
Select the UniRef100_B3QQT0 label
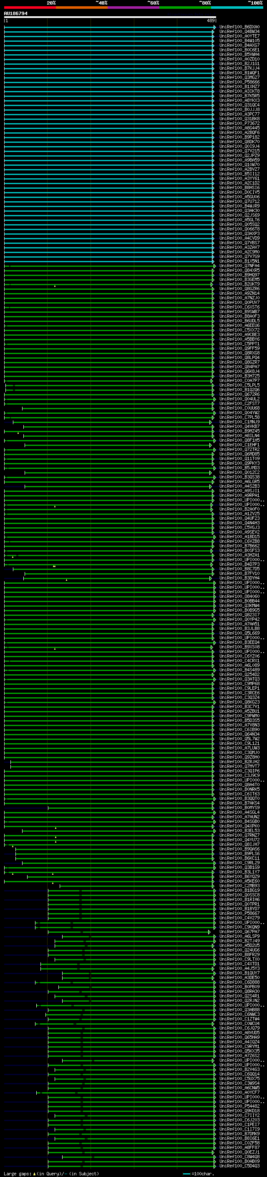point(239,799)
